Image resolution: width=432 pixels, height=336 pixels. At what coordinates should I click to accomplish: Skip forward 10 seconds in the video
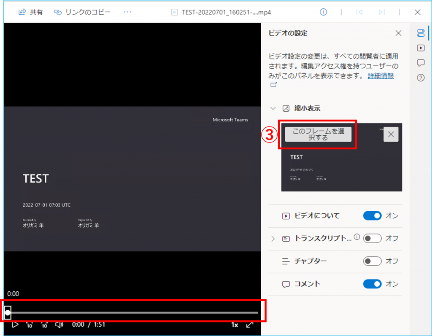[x=44, y=325]
